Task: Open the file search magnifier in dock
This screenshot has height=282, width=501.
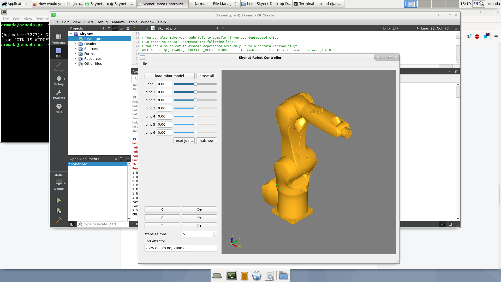Action: (270, 276)
